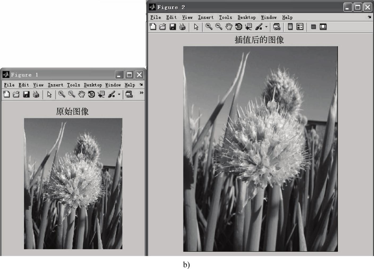The image size is (374, 269).
Task: Click Save icon in Figure 2 toolbar
Action: point(173,27)
